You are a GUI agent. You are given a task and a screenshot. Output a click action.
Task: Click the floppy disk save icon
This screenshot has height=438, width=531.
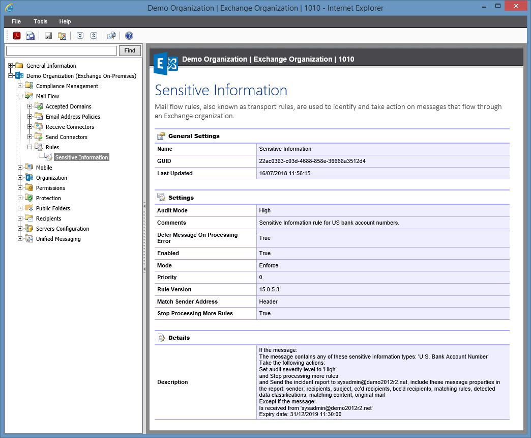(x=48, y=36)
